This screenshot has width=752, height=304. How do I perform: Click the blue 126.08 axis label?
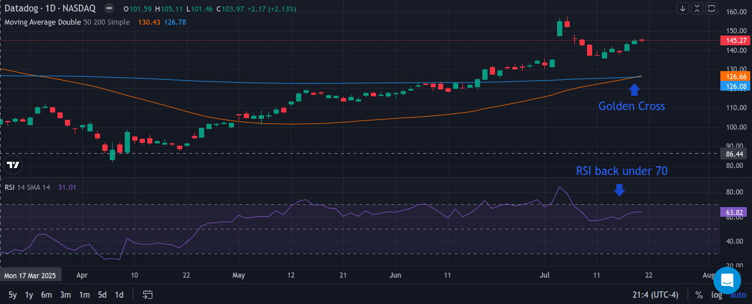pyautogui.click(x=736, y=86)
